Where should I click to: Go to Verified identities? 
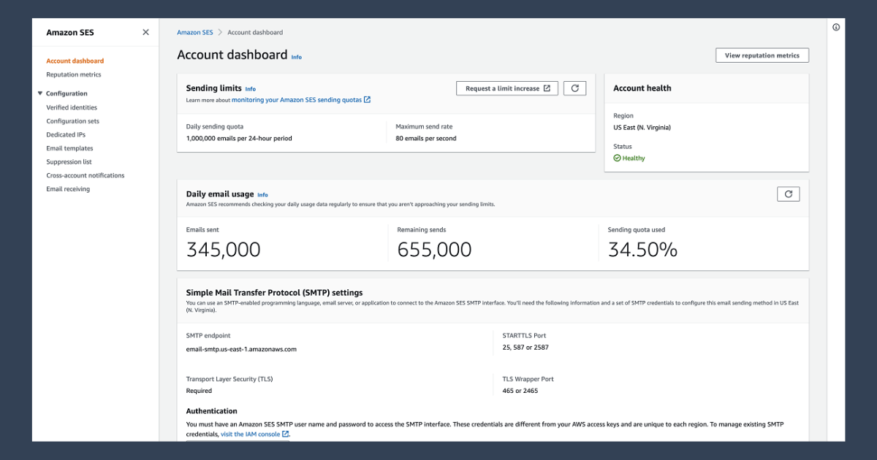72,107
